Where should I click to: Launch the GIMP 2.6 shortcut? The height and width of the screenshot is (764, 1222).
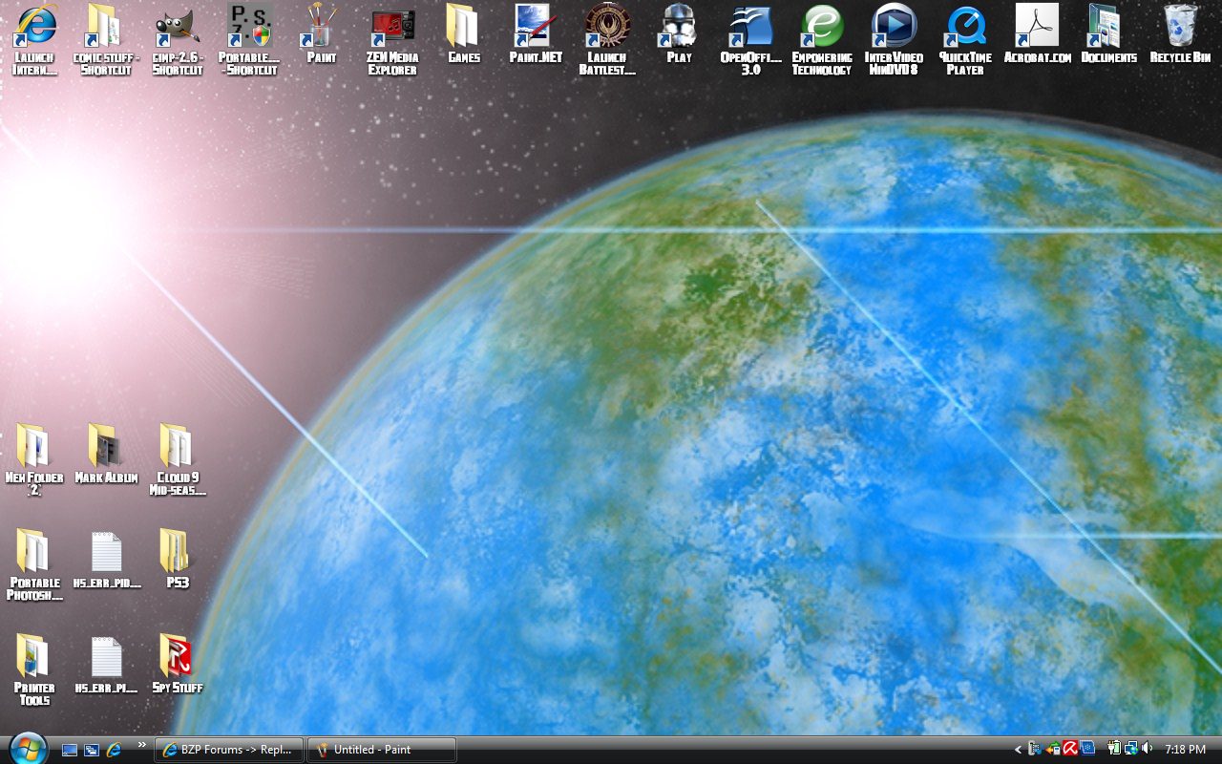[x=177, y=29]
